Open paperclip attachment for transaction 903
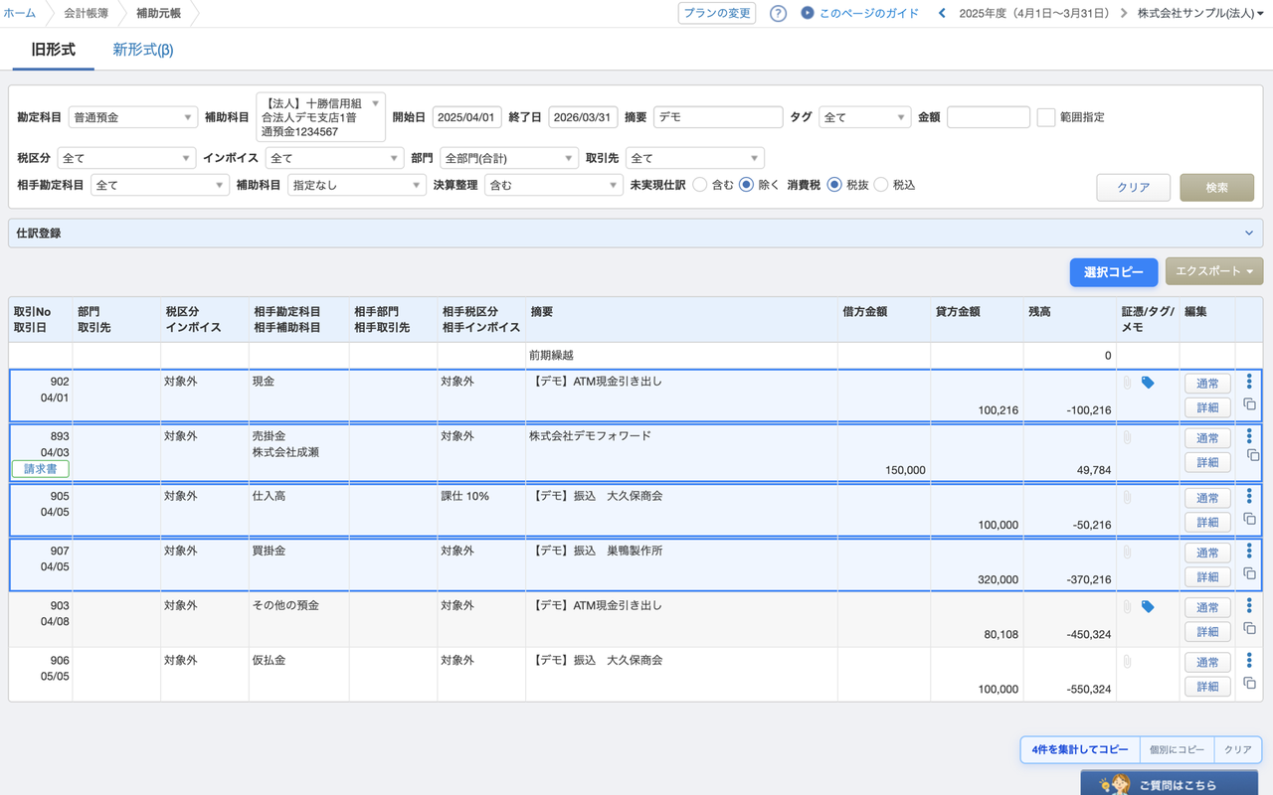This screenshot has height=795, width=1273. (x=1127, y=606)
